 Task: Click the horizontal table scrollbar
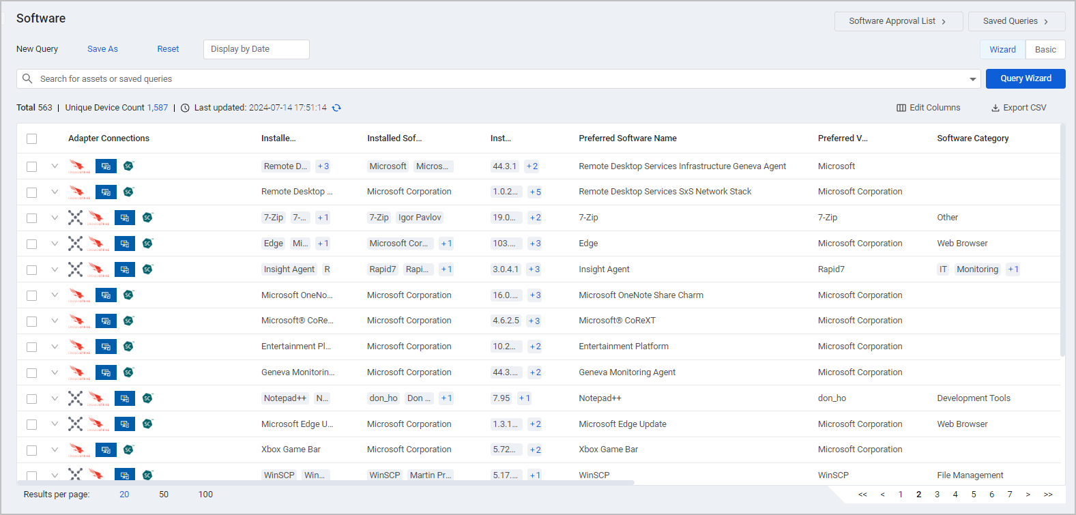pos(325,482)
